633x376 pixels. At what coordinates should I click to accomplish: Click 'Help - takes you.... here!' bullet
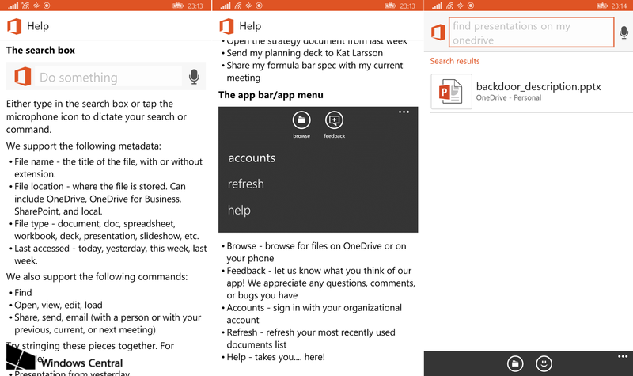(273, 357)
